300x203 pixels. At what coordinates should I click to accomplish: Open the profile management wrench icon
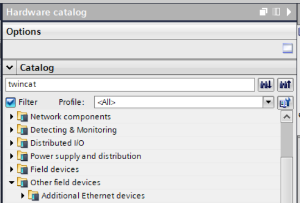(285, 103)
